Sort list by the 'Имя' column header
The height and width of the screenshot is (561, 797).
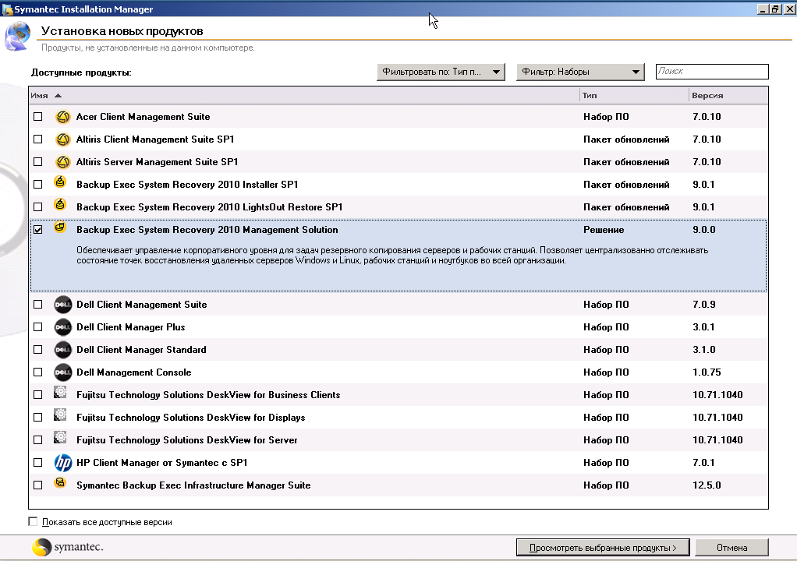304,95
